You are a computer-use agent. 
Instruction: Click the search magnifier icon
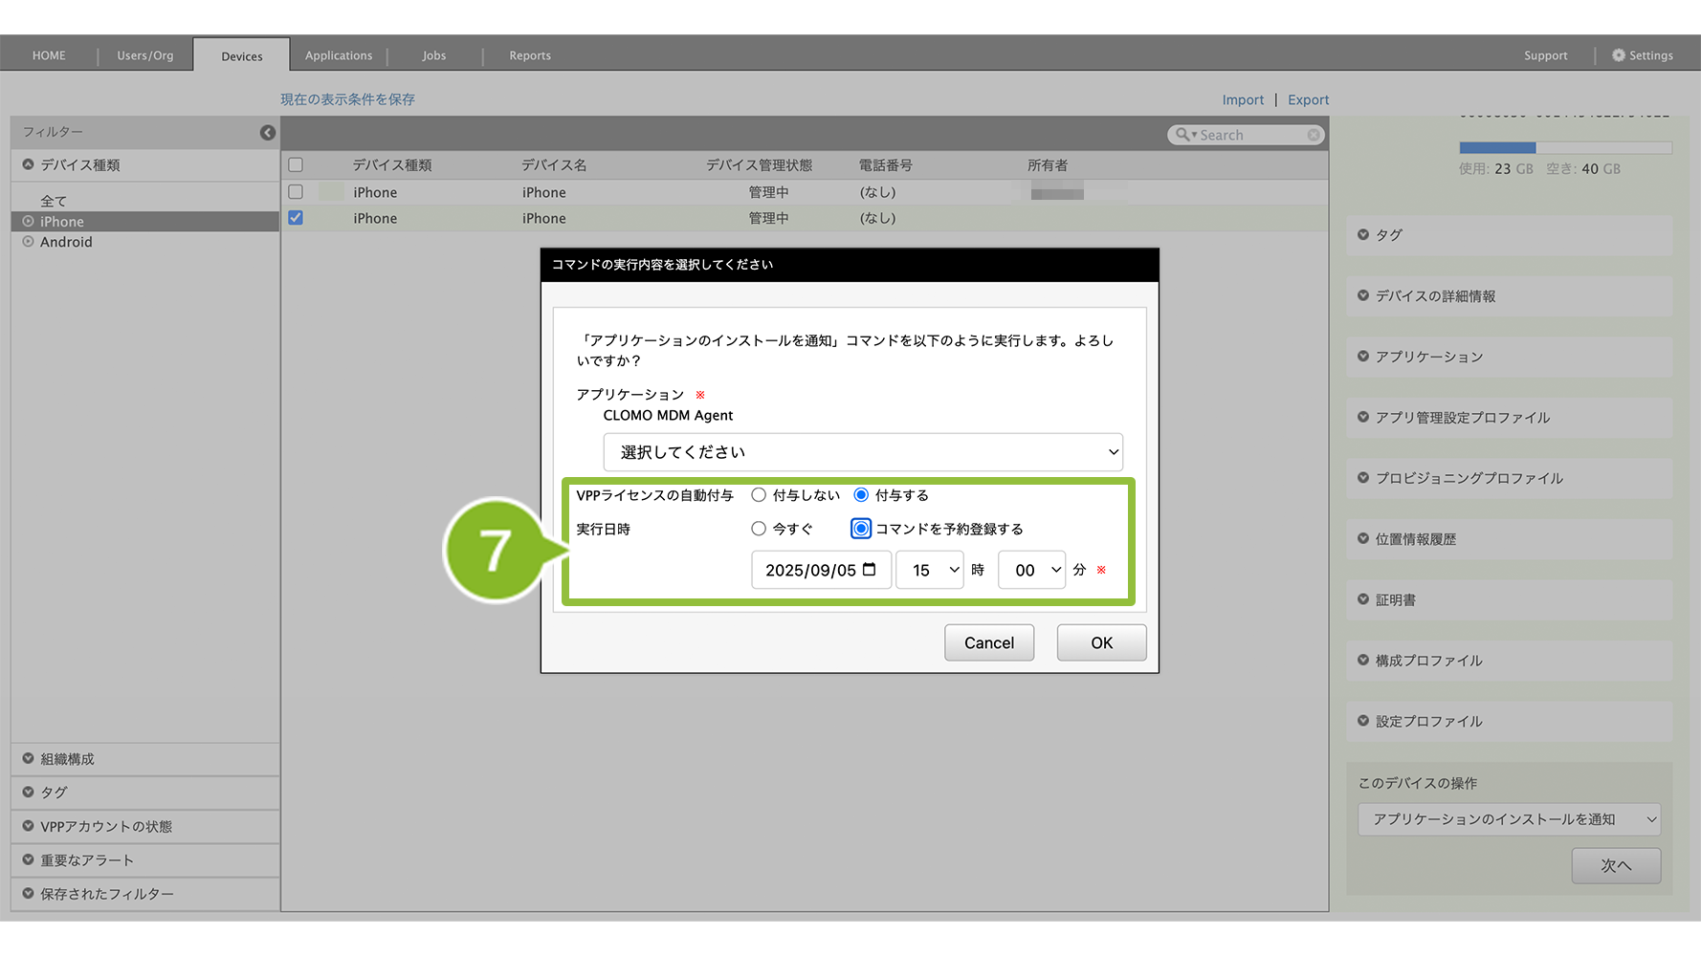coord(1182,135)
